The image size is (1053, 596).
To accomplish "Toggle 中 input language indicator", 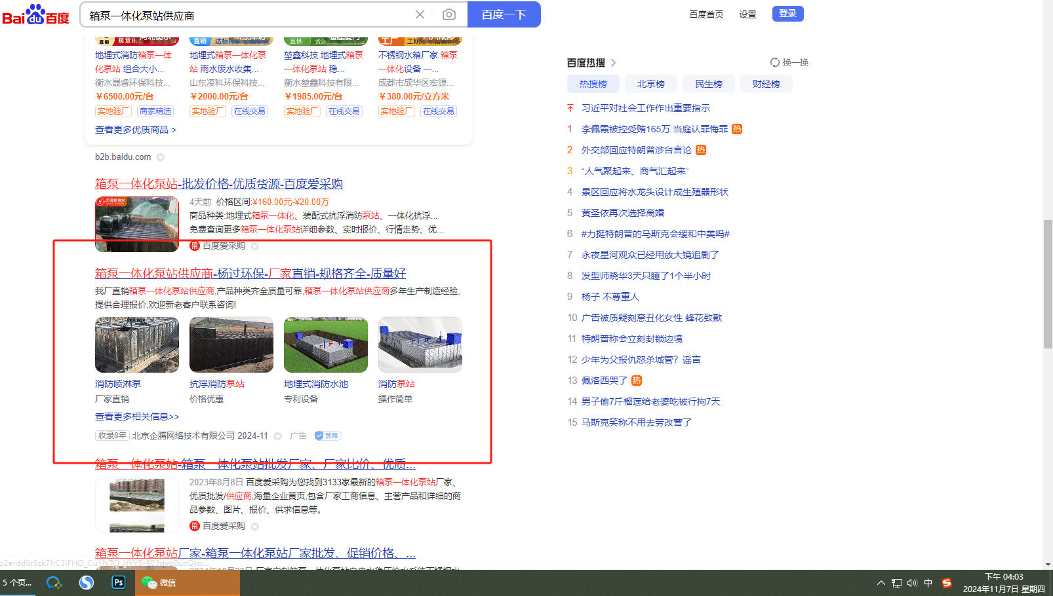I will [x=928, y=583].
